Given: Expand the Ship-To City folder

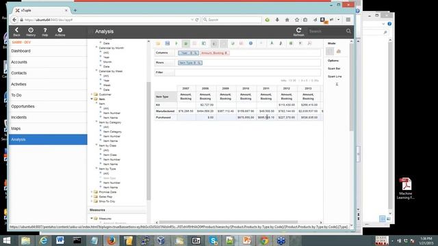Looking at the screenshot, I should 92,202.
